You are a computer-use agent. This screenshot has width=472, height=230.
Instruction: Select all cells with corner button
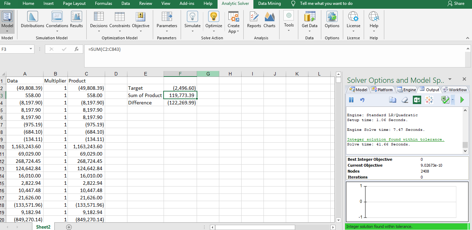[x=3, y=73]
